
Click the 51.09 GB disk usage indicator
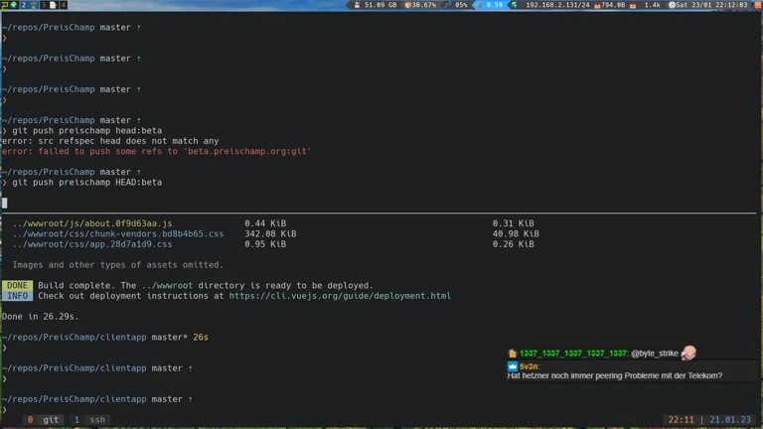[380, 5]
